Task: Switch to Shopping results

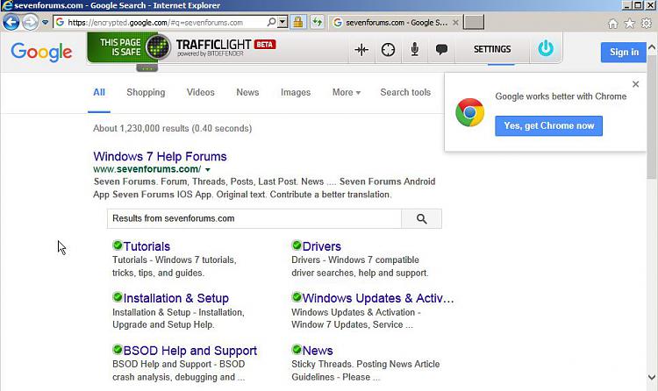Action: (146, 92)
